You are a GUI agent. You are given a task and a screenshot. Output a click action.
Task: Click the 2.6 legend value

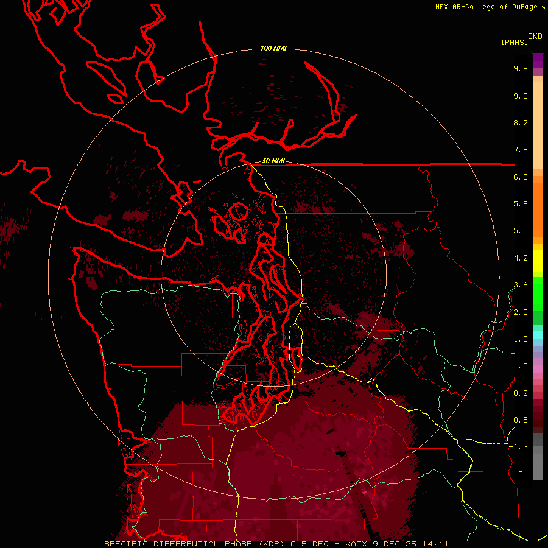[521, 312]
